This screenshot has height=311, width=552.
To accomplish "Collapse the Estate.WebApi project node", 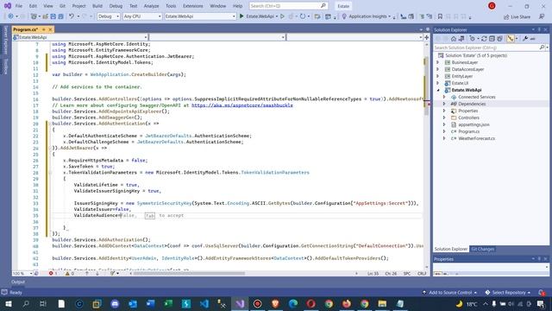I will tap(438, 90).
